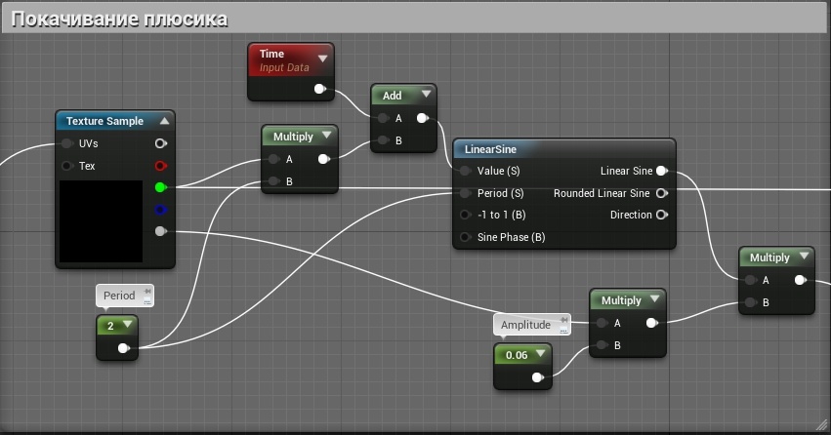Click input pin A of the Multiply node beside Texture Sample
This screenshot has width=831, height=435.
click(x=274, y=159)
